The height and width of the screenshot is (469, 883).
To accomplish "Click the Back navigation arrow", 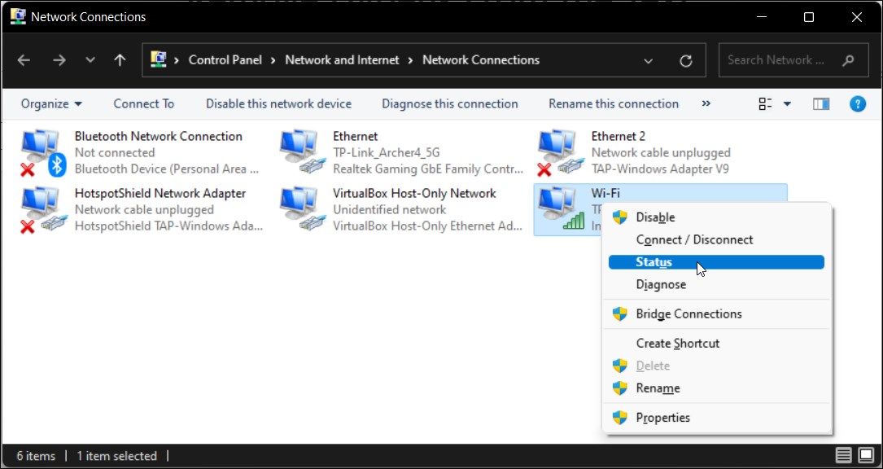I will pos(24,59).
